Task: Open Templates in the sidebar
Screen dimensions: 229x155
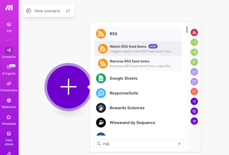Action: click(9, 120)
